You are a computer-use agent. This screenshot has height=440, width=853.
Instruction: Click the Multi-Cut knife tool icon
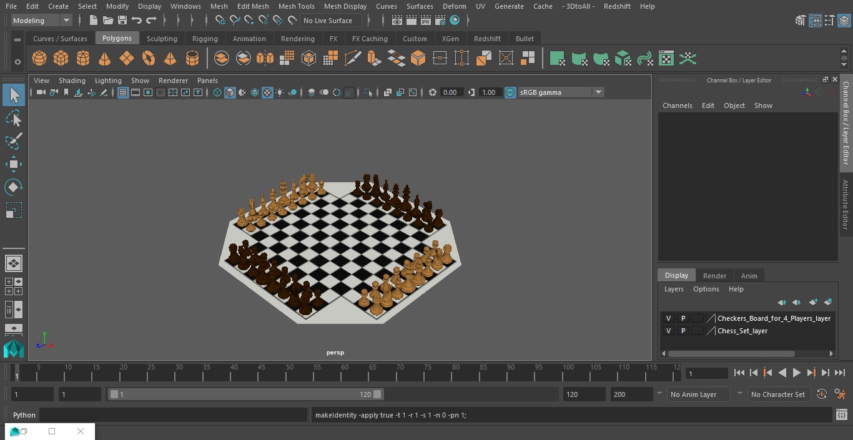coord(353,59)
